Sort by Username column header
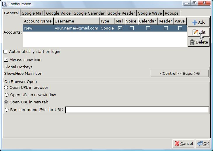This screenshot has height=151, width=213. point(76,21)
